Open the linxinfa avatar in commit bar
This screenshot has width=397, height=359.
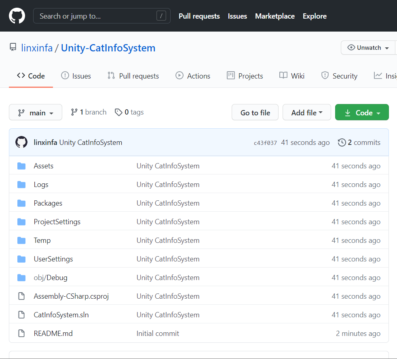click(21, 142)
